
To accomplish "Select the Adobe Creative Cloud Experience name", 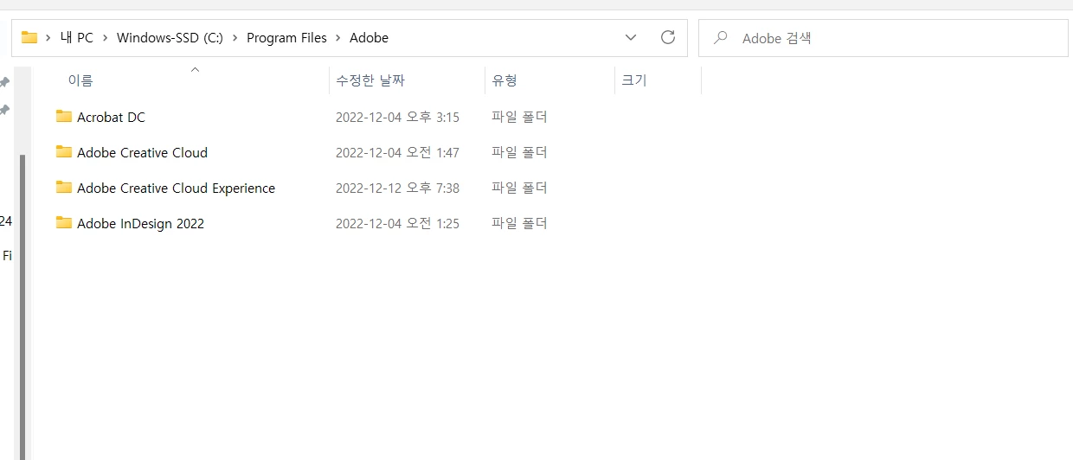I will [x=176, y=188].
